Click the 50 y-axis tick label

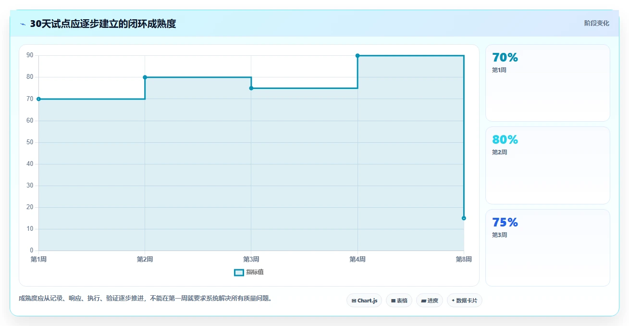point(30,142)
